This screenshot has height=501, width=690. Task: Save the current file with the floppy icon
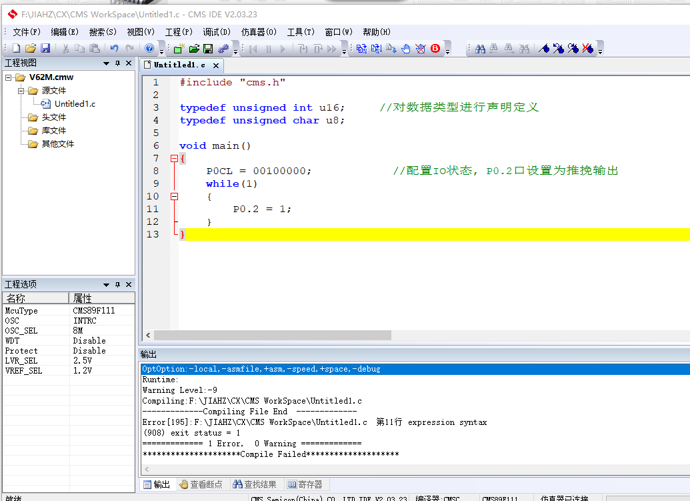click(45, 49)
